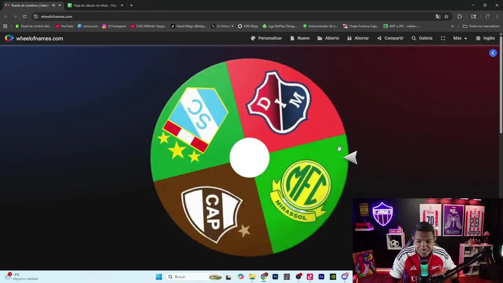Open the Administrador de e... bookmark
This screenshot has height=283, width=503.
click(x=320, y=26)
